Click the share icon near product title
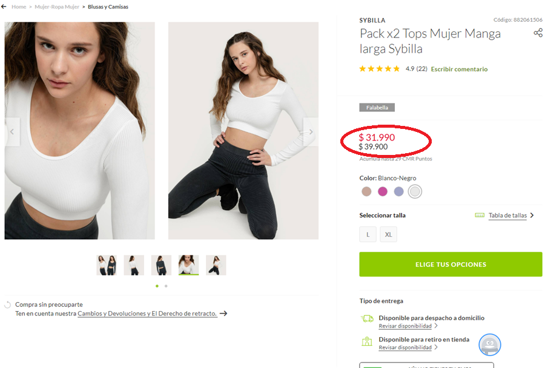The height and width of the screenshot is (368, 545). pyautogui.click(x=538, y=33)
